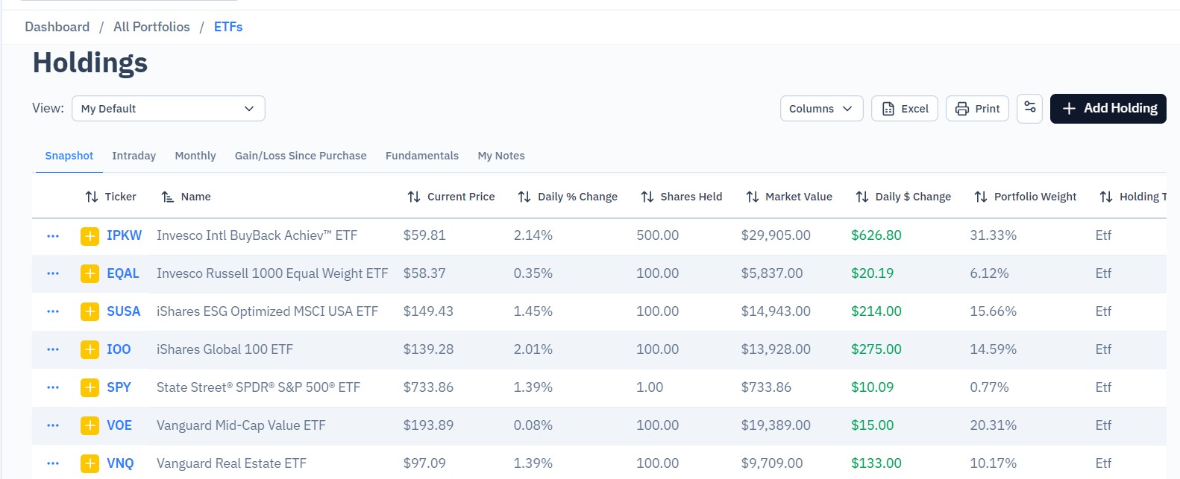
Task: Export holdings with the Excel button
Action: click(x=905, y=109)
